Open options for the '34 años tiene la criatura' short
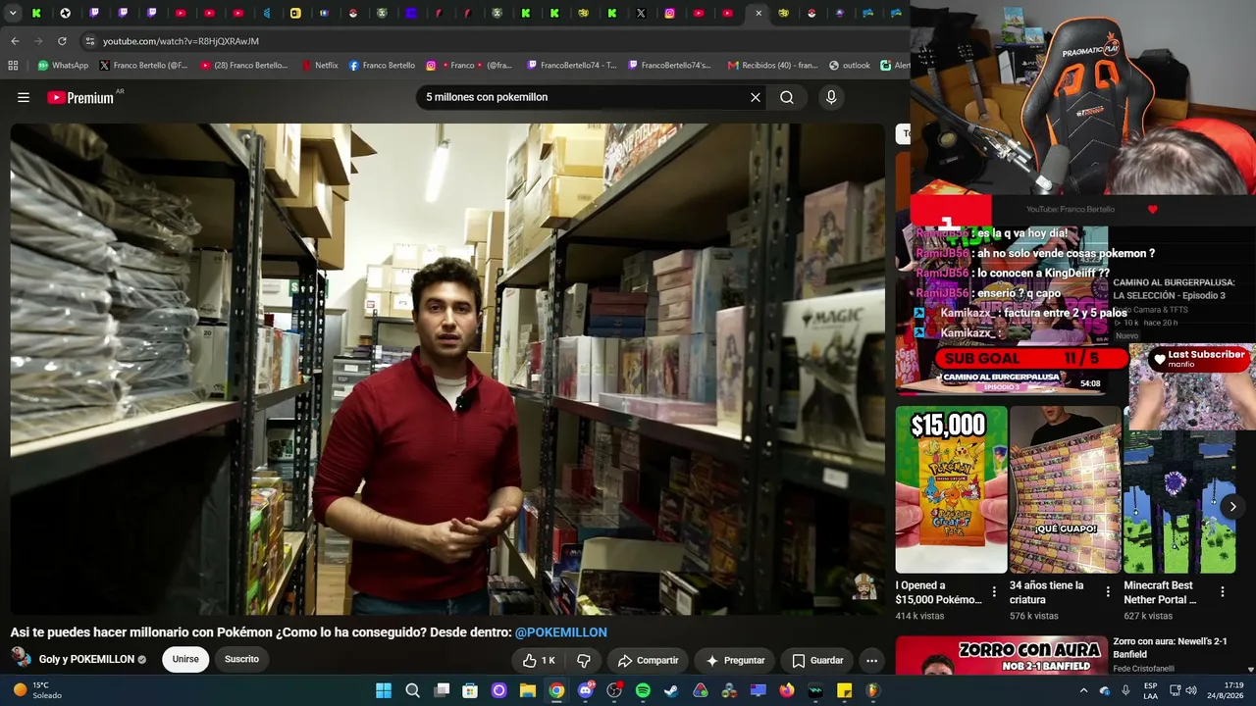 click(x=1108, y=591)
